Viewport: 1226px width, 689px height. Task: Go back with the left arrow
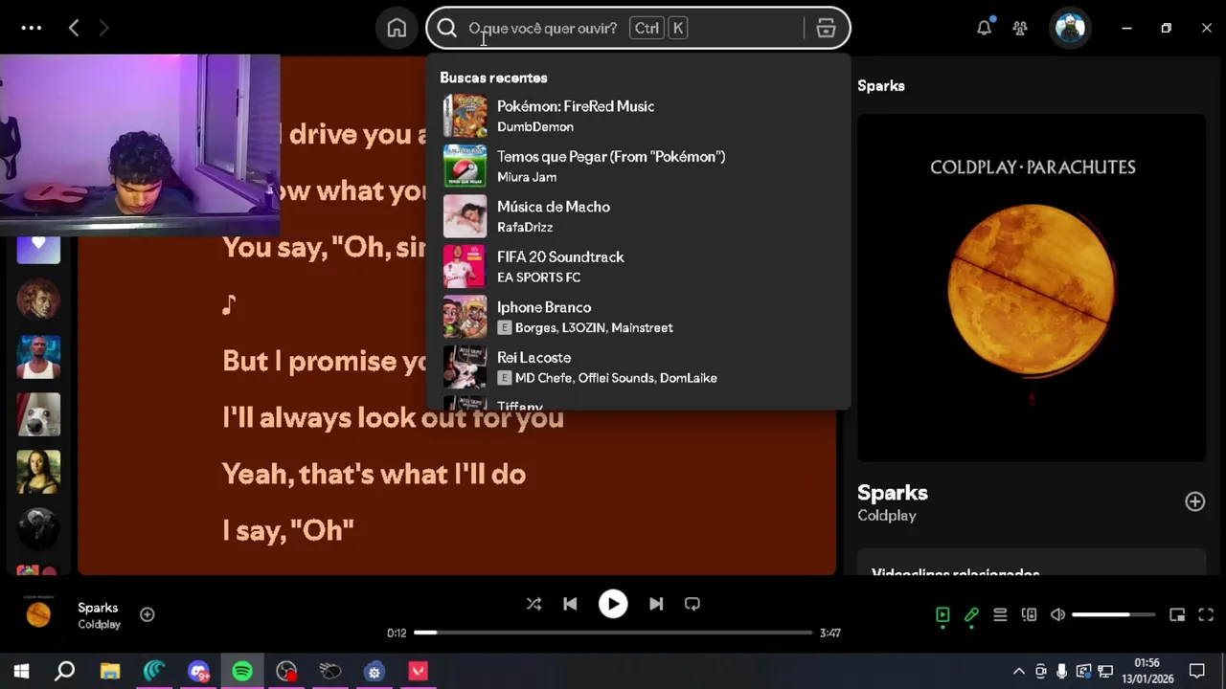pos(74,29)
